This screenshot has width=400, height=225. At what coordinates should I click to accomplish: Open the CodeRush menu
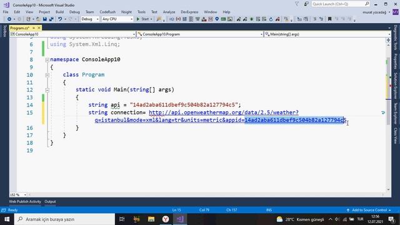click(107, 12)
